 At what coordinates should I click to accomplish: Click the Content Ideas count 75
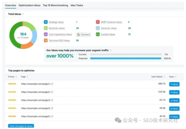pos(129,34)
